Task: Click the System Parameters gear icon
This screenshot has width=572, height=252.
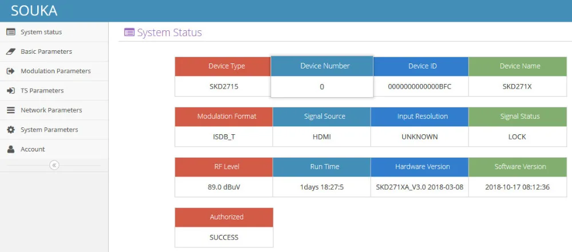Action: (11, 130)
